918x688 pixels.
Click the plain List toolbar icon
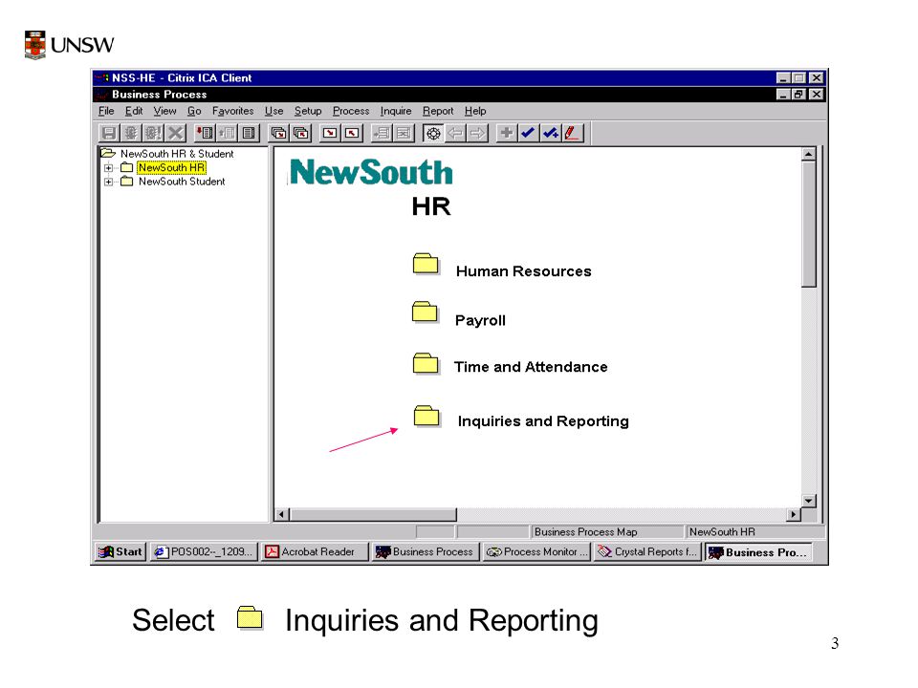250,133
